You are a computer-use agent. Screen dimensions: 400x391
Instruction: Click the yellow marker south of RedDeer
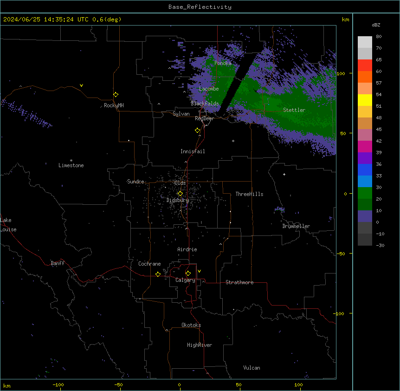click(x=198, y=130)
